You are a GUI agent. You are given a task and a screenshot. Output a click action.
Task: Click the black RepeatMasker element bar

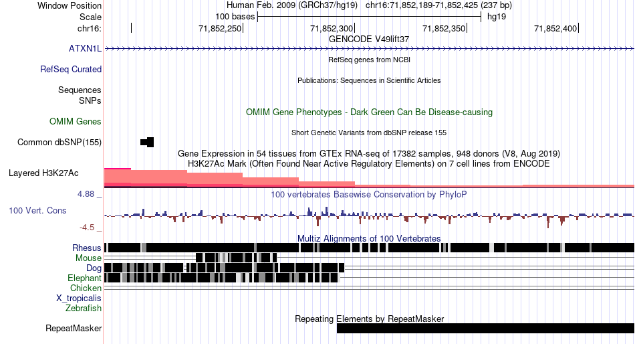[x=485, y=329]
